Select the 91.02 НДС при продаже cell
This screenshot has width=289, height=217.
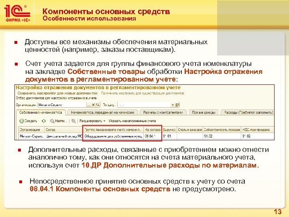point(258,136)
